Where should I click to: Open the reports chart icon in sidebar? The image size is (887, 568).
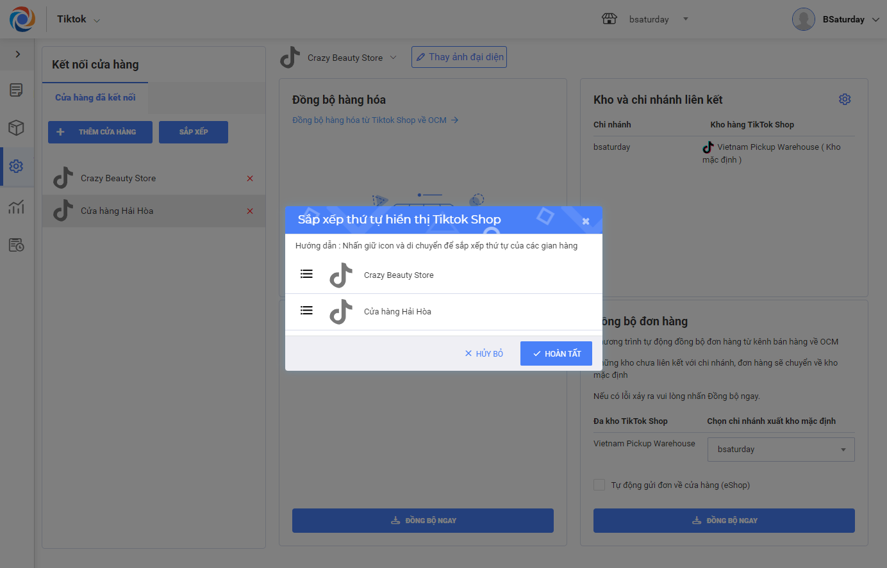coord(17,207)
